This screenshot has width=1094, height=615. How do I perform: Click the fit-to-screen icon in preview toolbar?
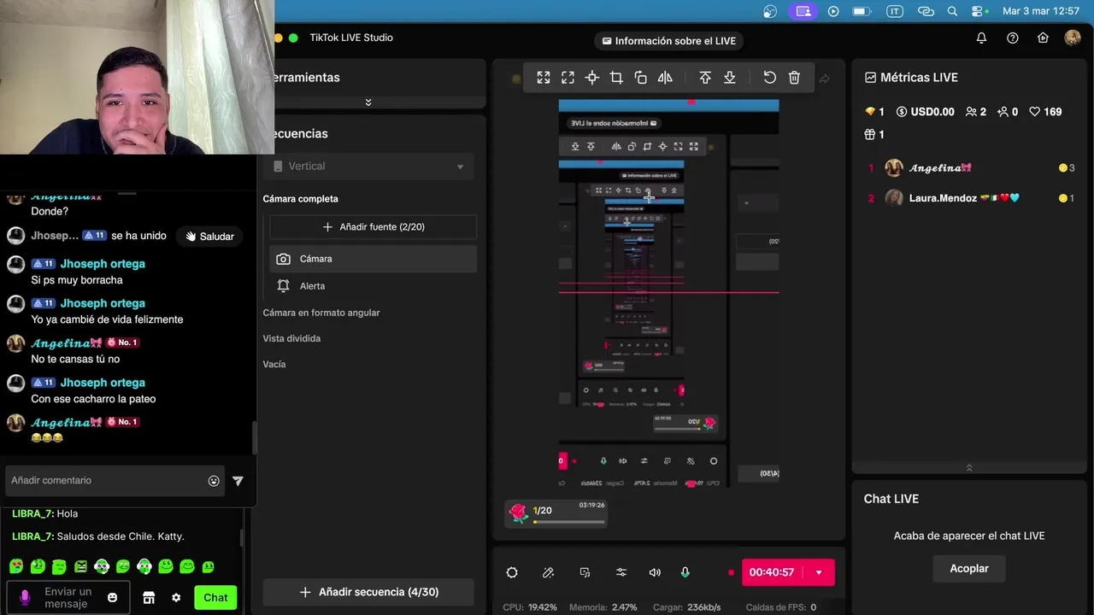pyautogui.click(x=568, y=78)
